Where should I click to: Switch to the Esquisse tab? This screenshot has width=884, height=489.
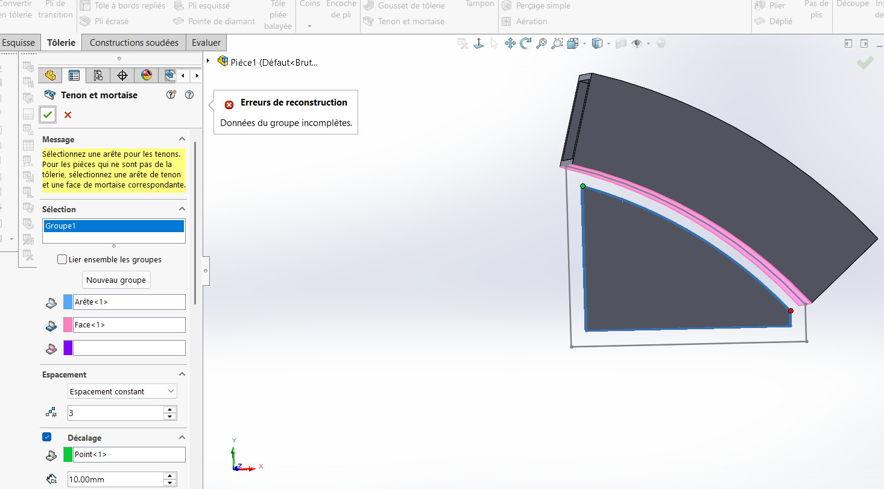click(19, 43)
